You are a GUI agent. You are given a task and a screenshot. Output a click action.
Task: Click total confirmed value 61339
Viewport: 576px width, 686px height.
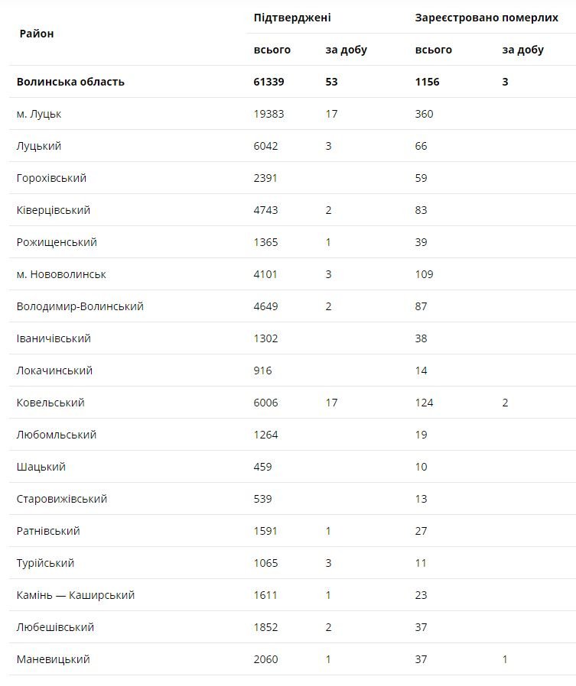(x=269, y=82)
